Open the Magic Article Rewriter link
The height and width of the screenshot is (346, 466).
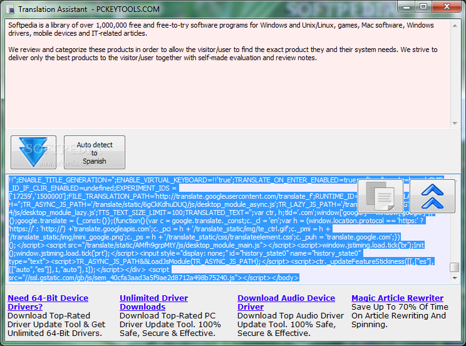tap(397, 298)
